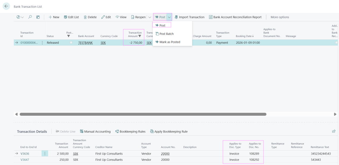Click the Creditor Name column header
Viewport: 339px width, 165px height.
coord(104,147)
